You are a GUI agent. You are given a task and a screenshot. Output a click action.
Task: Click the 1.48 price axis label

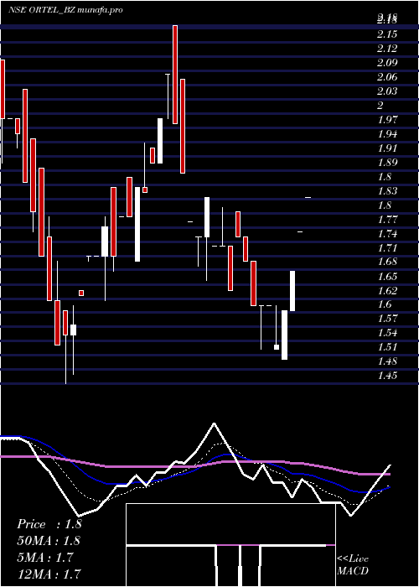[x=387, y=361]
